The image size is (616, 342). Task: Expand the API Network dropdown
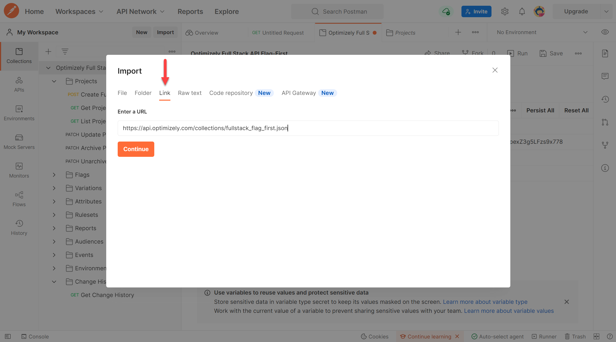140,11
